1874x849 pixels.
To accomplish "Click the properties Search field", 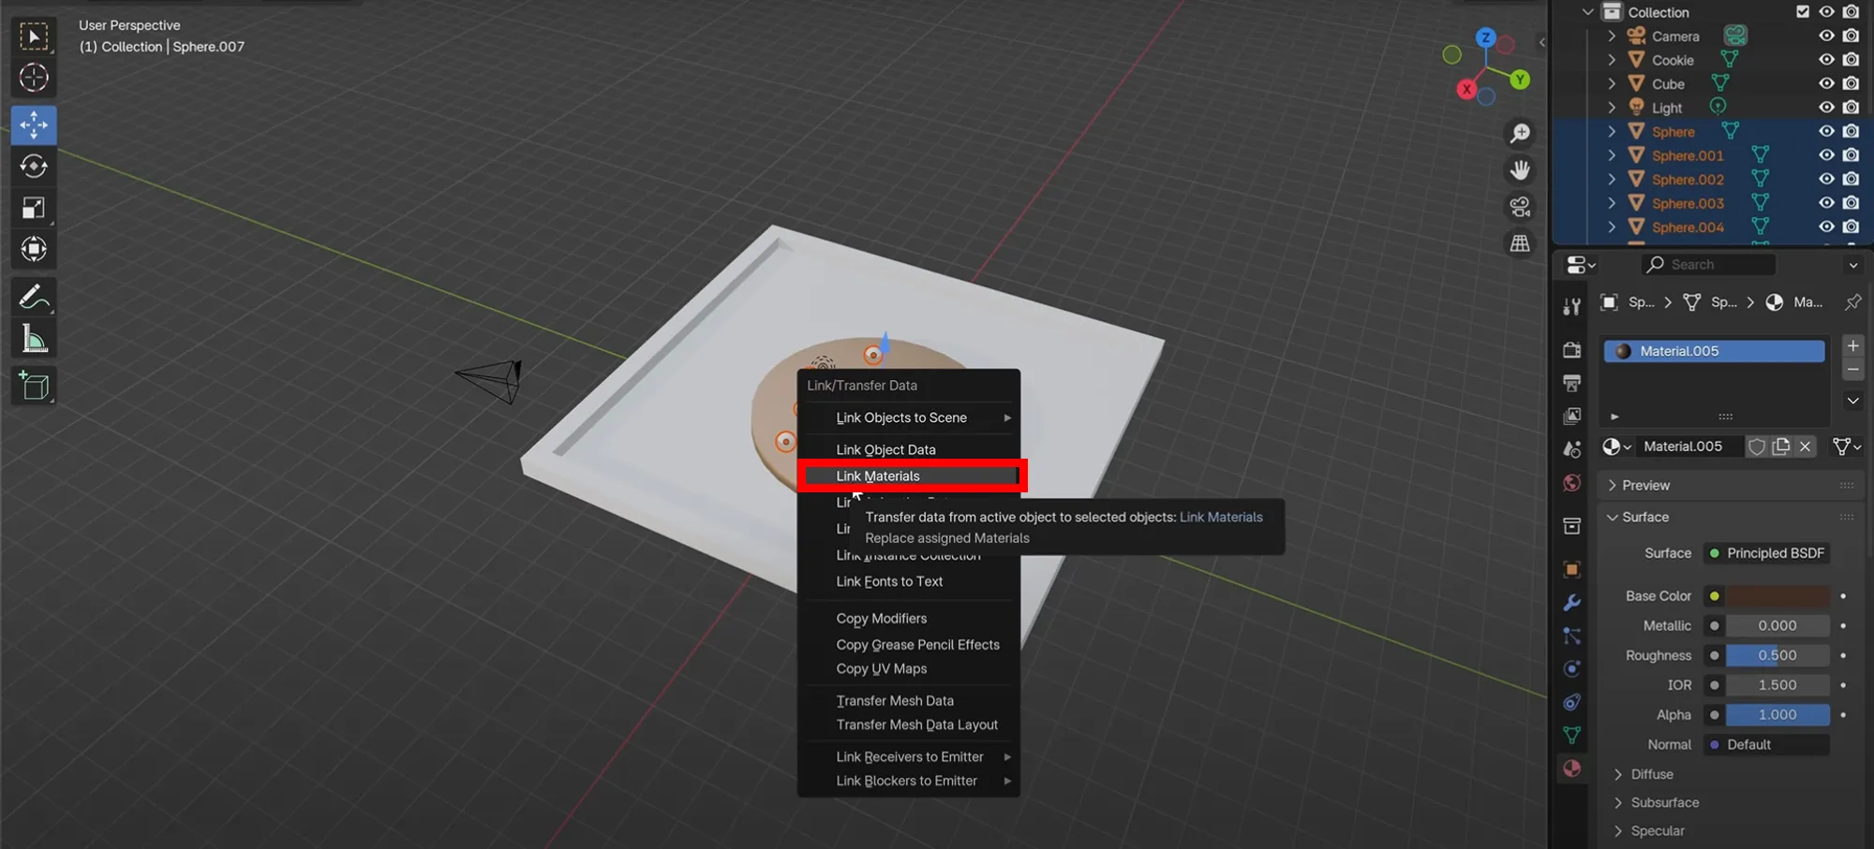I will tap(1708, 265).
